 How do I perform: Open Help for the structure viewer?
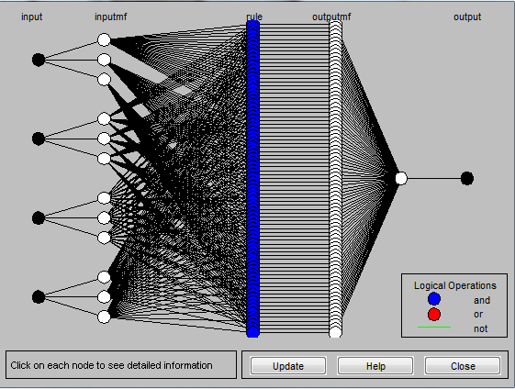point(375,366)
